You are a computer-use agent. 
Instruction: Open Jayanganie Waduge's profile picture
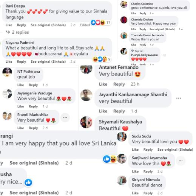pyautogui.click(x=7, y=94)
